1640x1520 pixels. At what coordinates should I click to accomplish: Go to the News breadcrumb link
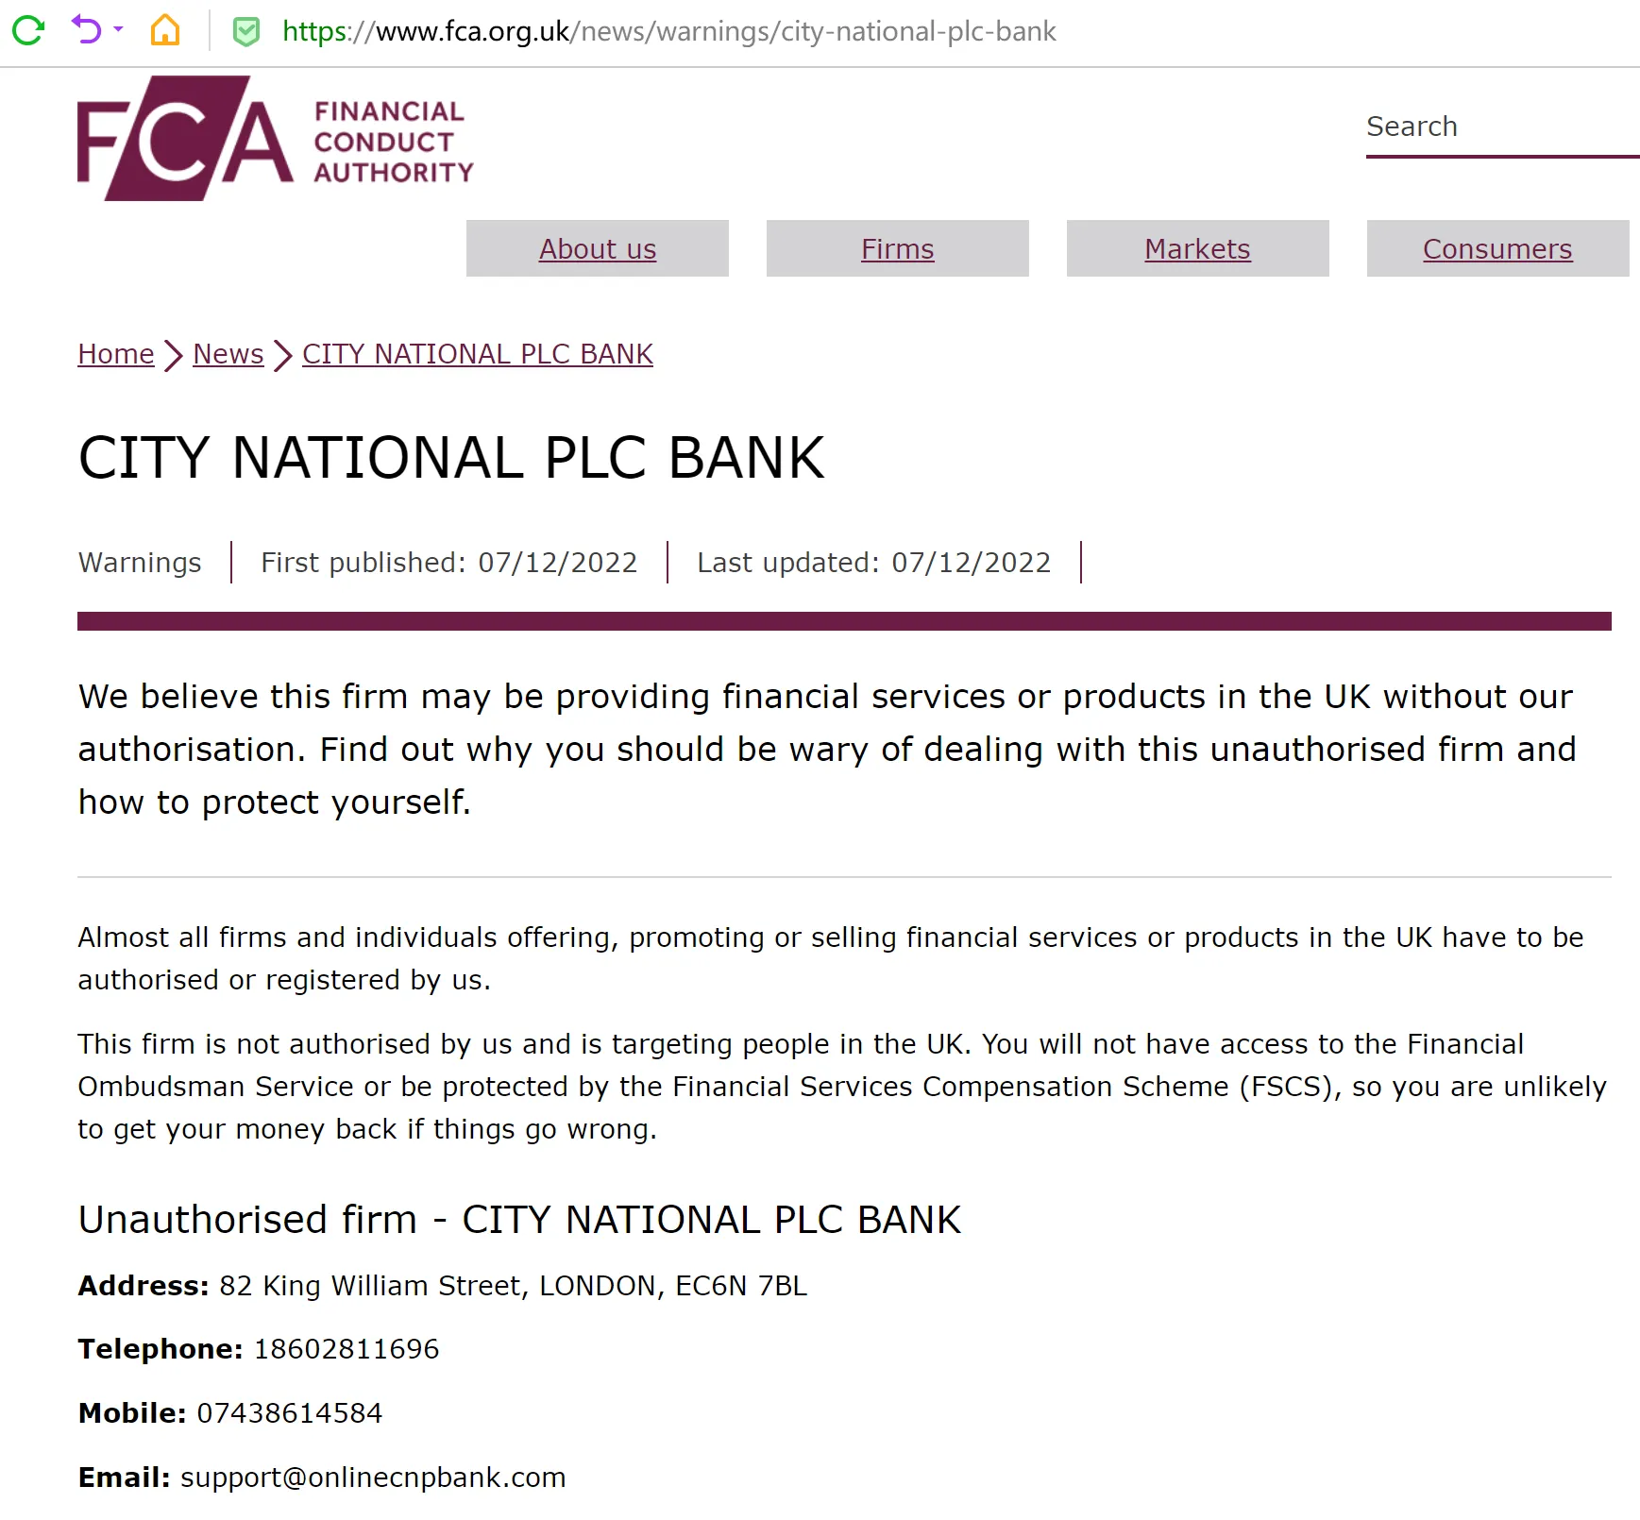pos(228,354)
